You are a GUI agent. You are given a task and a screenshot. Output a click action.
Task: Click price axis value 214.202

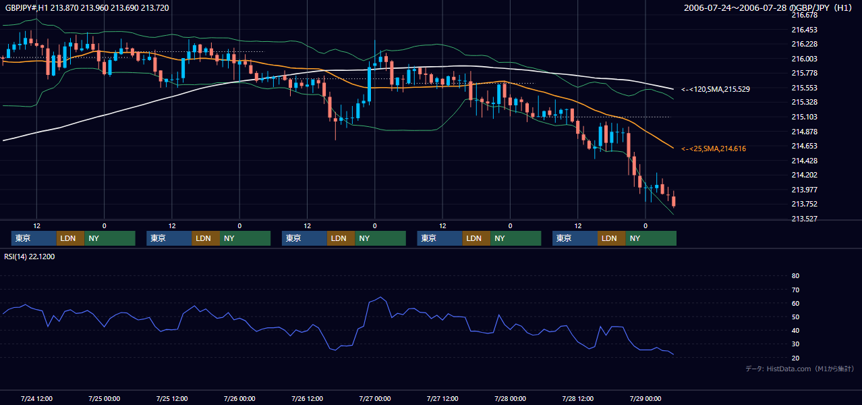coord(804,175)
